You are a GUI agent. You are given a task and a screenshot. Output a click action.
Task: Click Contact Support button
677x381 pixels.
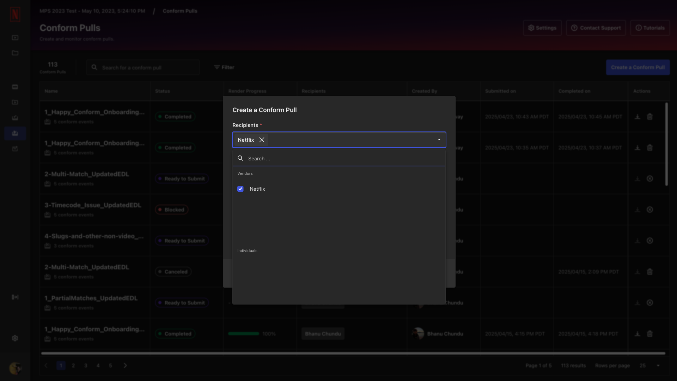pos(596,28)
